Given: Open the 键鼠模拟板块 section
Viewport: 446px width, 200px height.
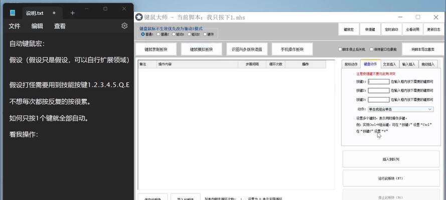Looking at the screenshot, I should click(x=201, y=49).
